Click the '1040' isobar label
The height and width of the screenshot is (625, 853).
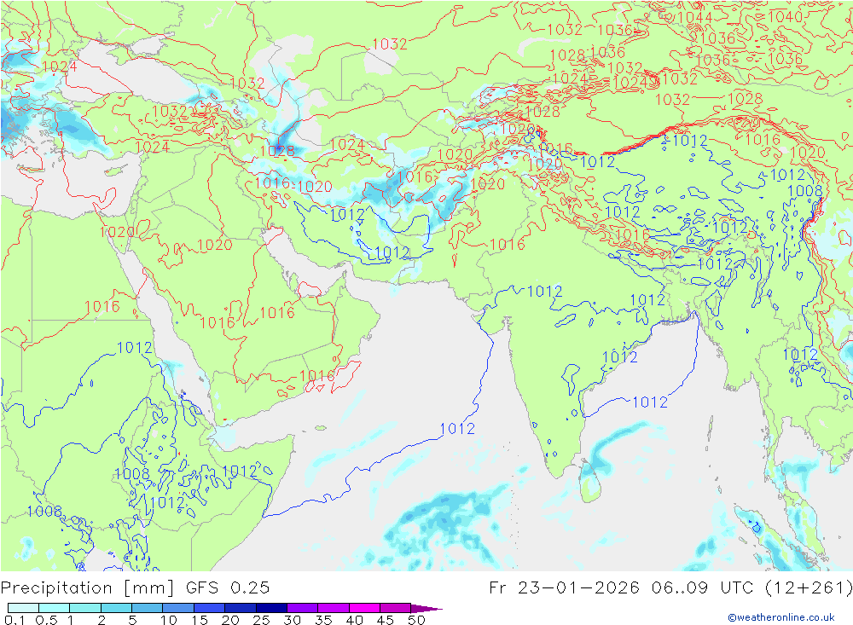point(785,17)
